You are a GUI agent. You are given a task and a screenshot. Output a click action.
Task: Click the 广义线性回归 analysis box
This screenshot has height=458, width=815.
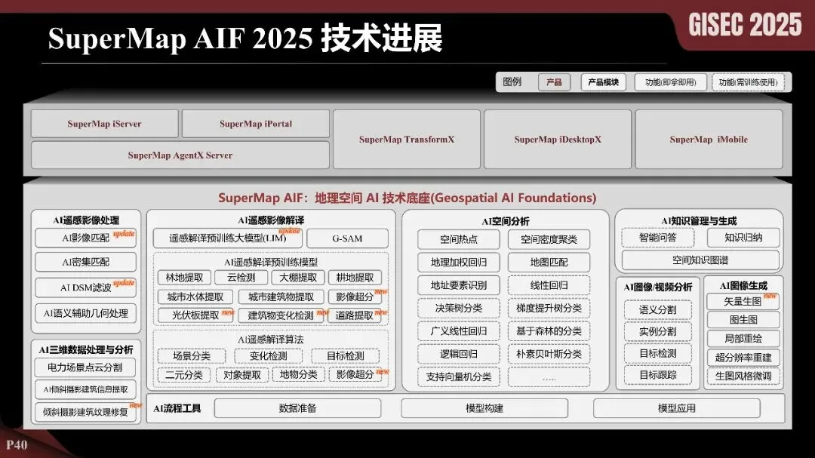click(x=459, y=331)
